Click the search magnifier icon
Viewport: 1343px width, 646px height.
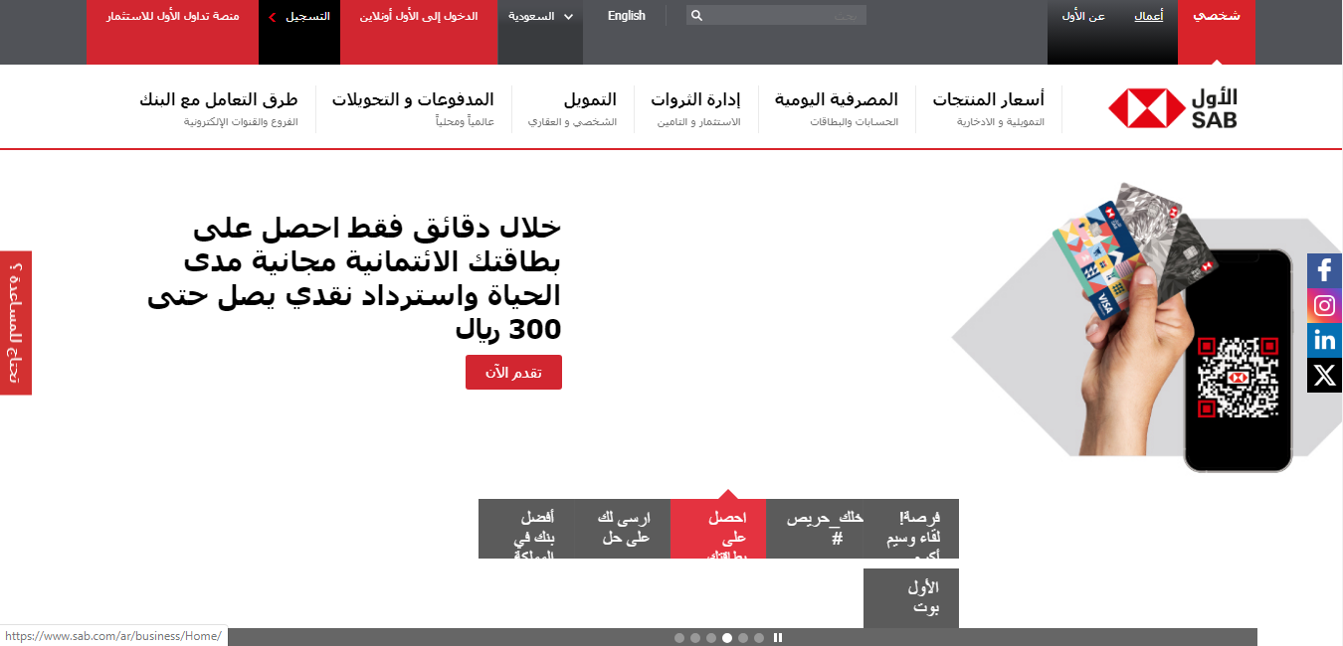(696, 16)
